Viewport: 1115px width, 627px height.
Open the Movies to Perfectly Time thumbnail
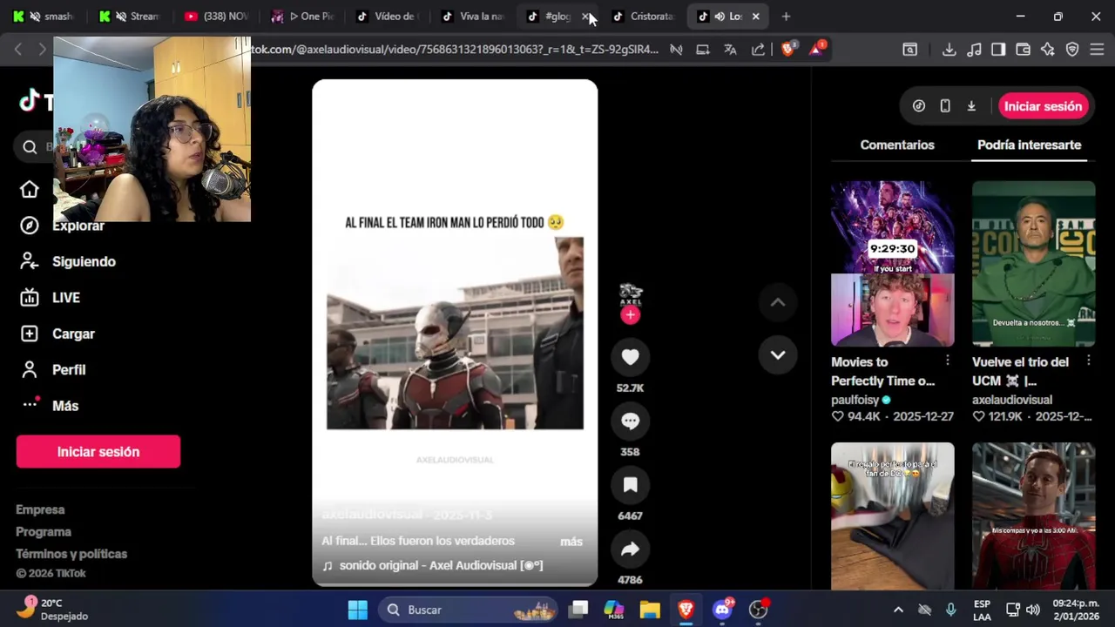pos(892,264)
